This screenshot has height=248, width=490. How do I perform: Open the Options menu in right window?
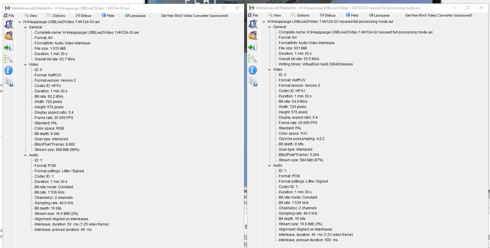[300, 15]
